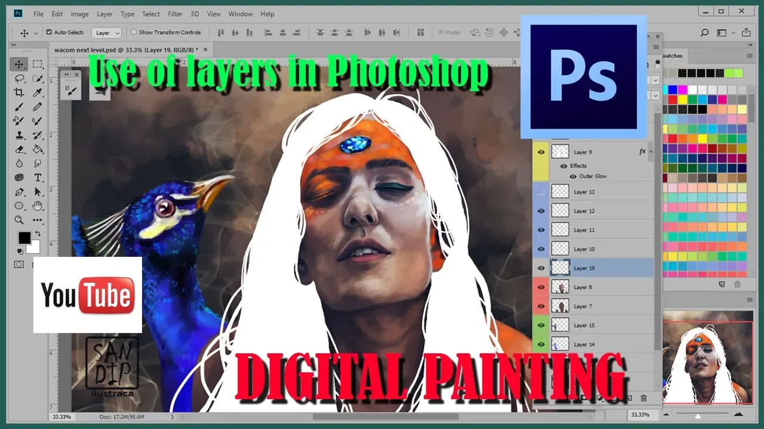Click the background color swatch
Viewport: 764px width, 429px height.
[35, 247]
